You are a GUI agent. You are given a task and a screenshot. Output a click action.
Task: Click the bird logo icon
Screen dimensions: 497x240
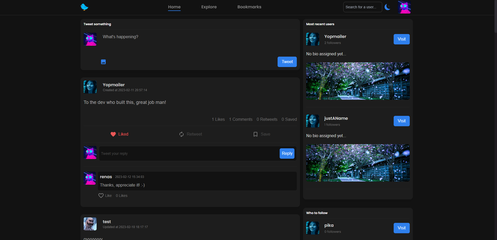point(84,7)
